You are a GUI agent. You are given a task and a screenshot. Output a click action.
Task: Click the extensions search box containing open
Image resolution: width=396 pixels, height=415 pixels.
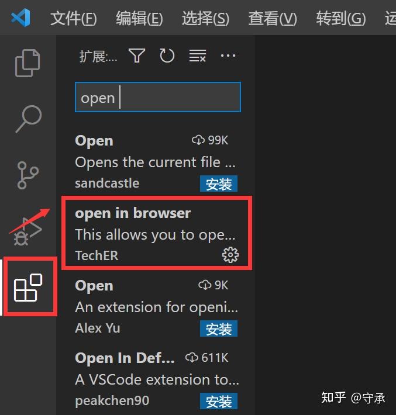point(158,97)
